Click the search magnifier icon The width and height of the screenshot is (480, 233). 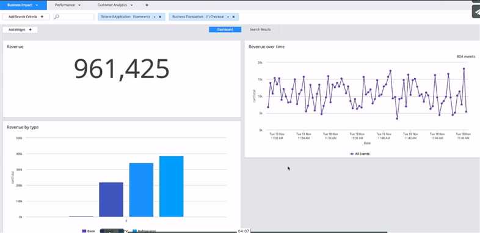[x=56, y=17]
